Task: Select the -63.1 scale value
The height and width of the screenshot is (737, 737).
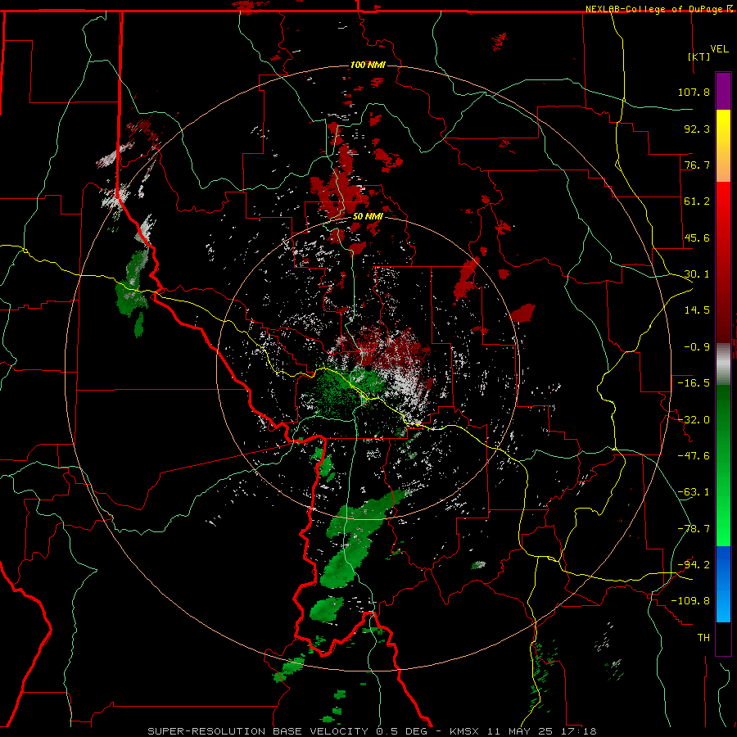Action: 694,492
